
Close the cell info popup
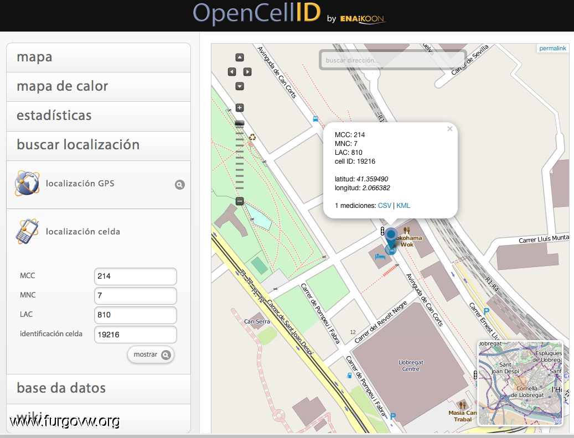pyautogui.click(x=450, y=129)
